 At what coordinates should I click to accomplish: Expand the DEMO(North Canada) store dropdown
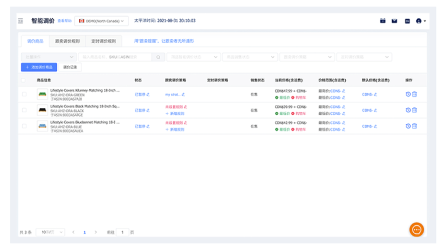[101, 20]
